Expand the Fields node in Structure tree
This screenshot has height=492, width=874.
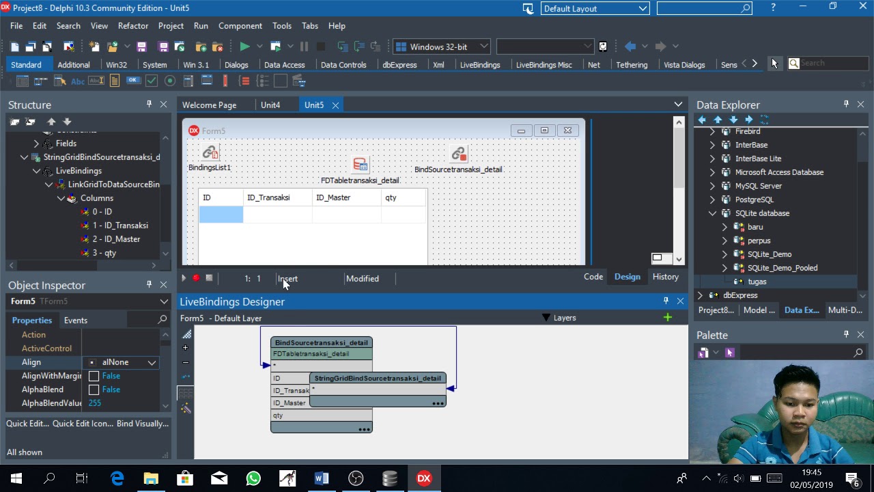(36, 143)
